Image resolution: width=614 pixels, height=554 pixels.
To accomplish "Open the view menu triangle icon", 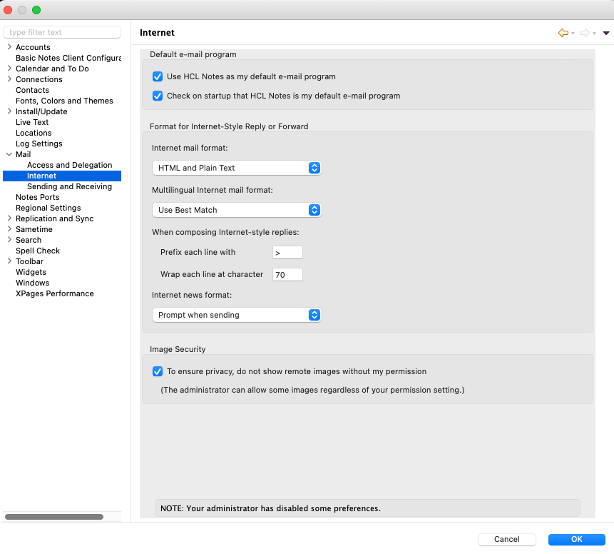I will click(605, 33).
